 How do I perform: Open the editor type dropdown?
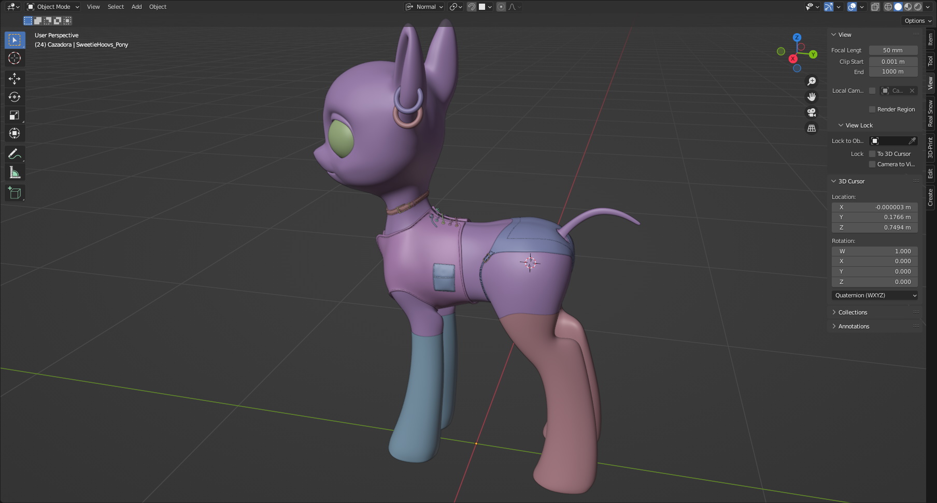13,7
